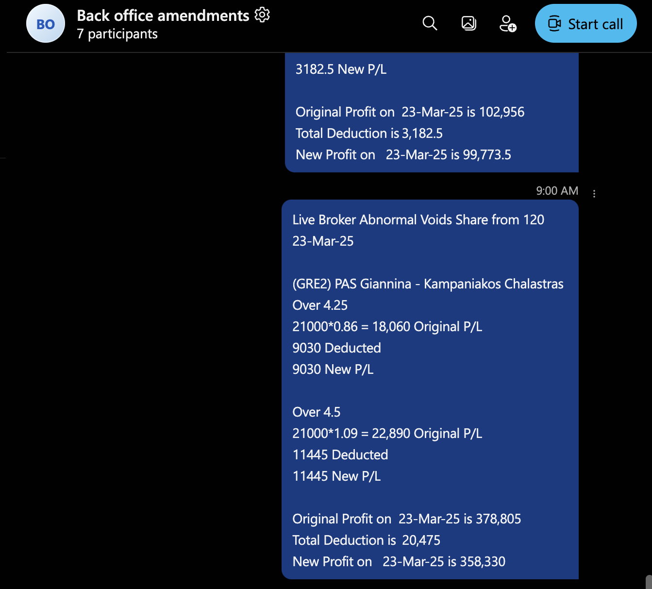
Task: Click the BO group avatar
Action: 46,24
